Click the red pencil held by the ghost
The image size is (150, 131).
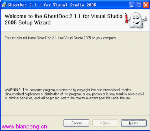[x=126, y=18]
